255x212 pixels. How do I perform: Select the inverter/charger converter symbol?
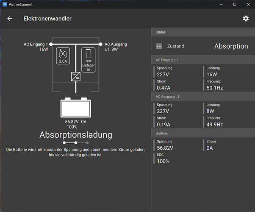(76, 76)
